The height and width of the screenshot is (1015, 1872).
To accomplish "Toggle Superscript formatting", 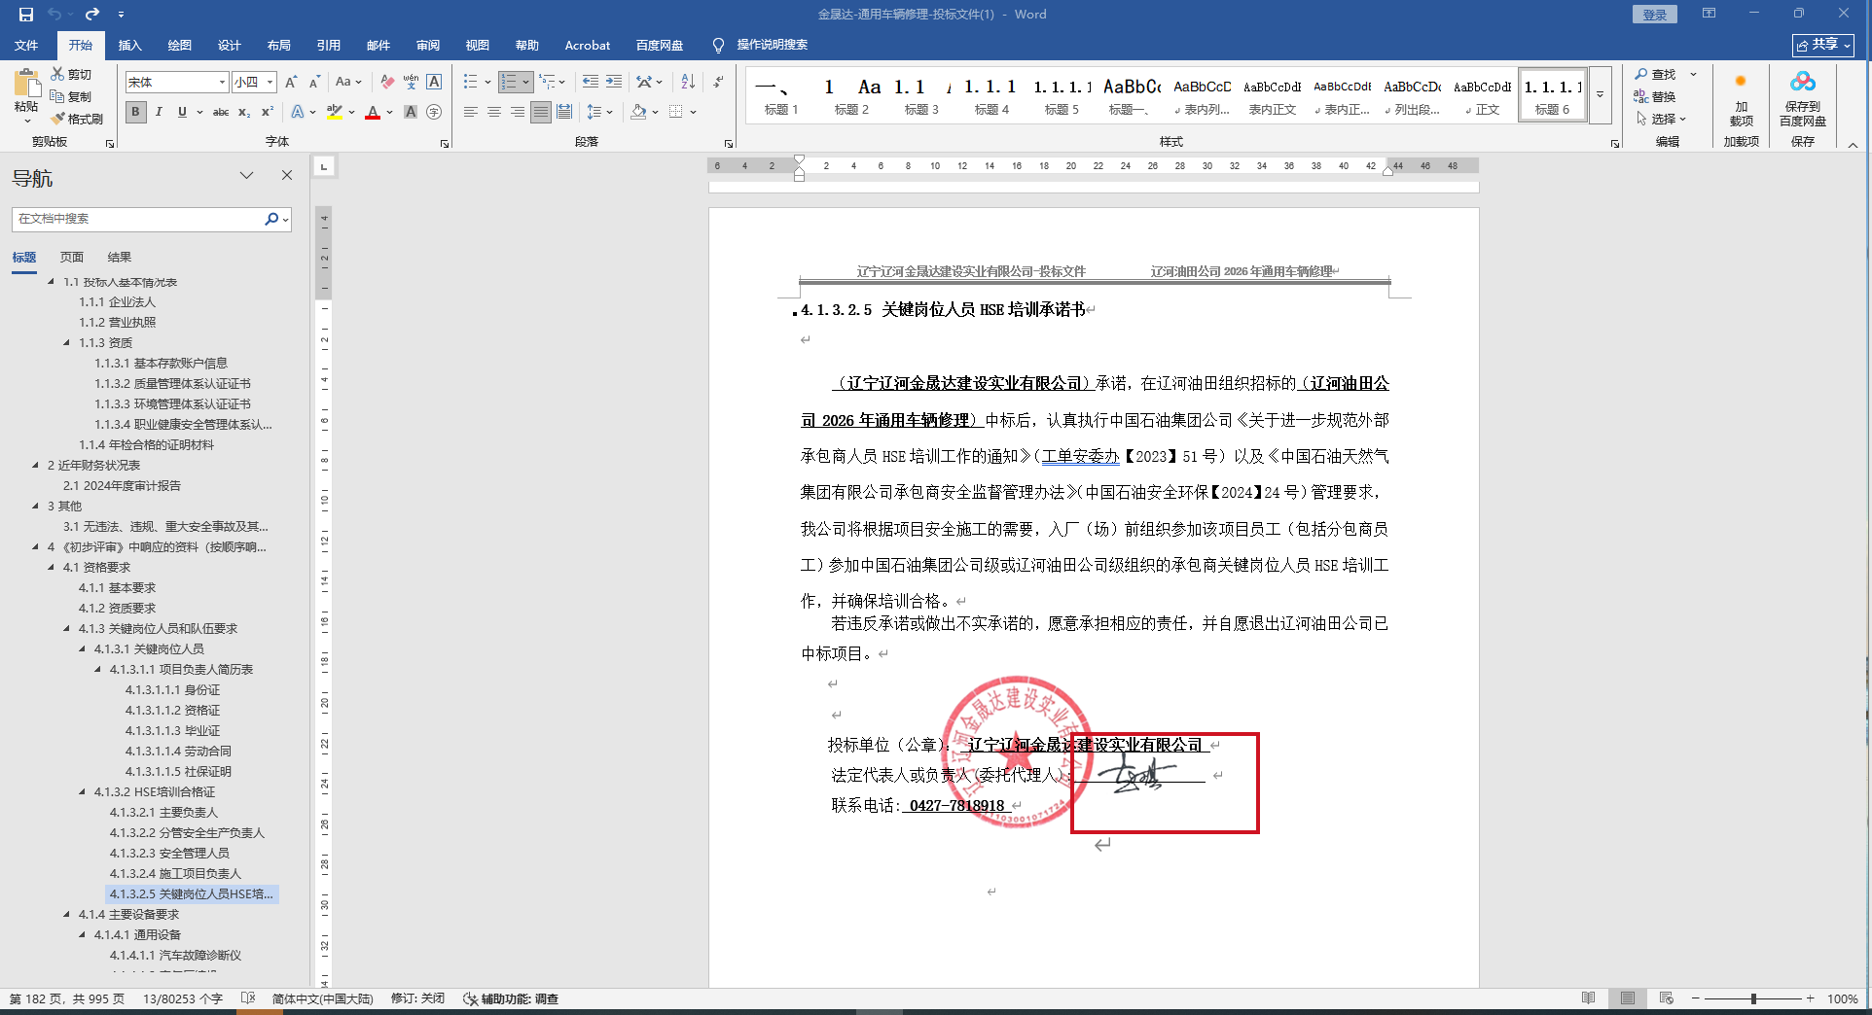I will point(267,112).
